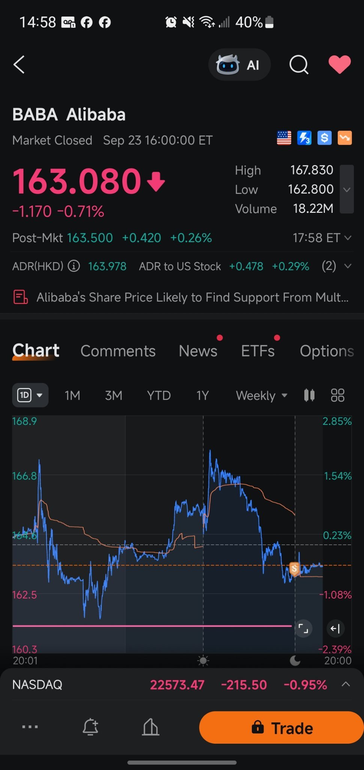Image resolution: width=364 pixels, height=770 pixels.
Task: Select the 1Y chart range
Action: pyautogui.click(x=203, y=396)
